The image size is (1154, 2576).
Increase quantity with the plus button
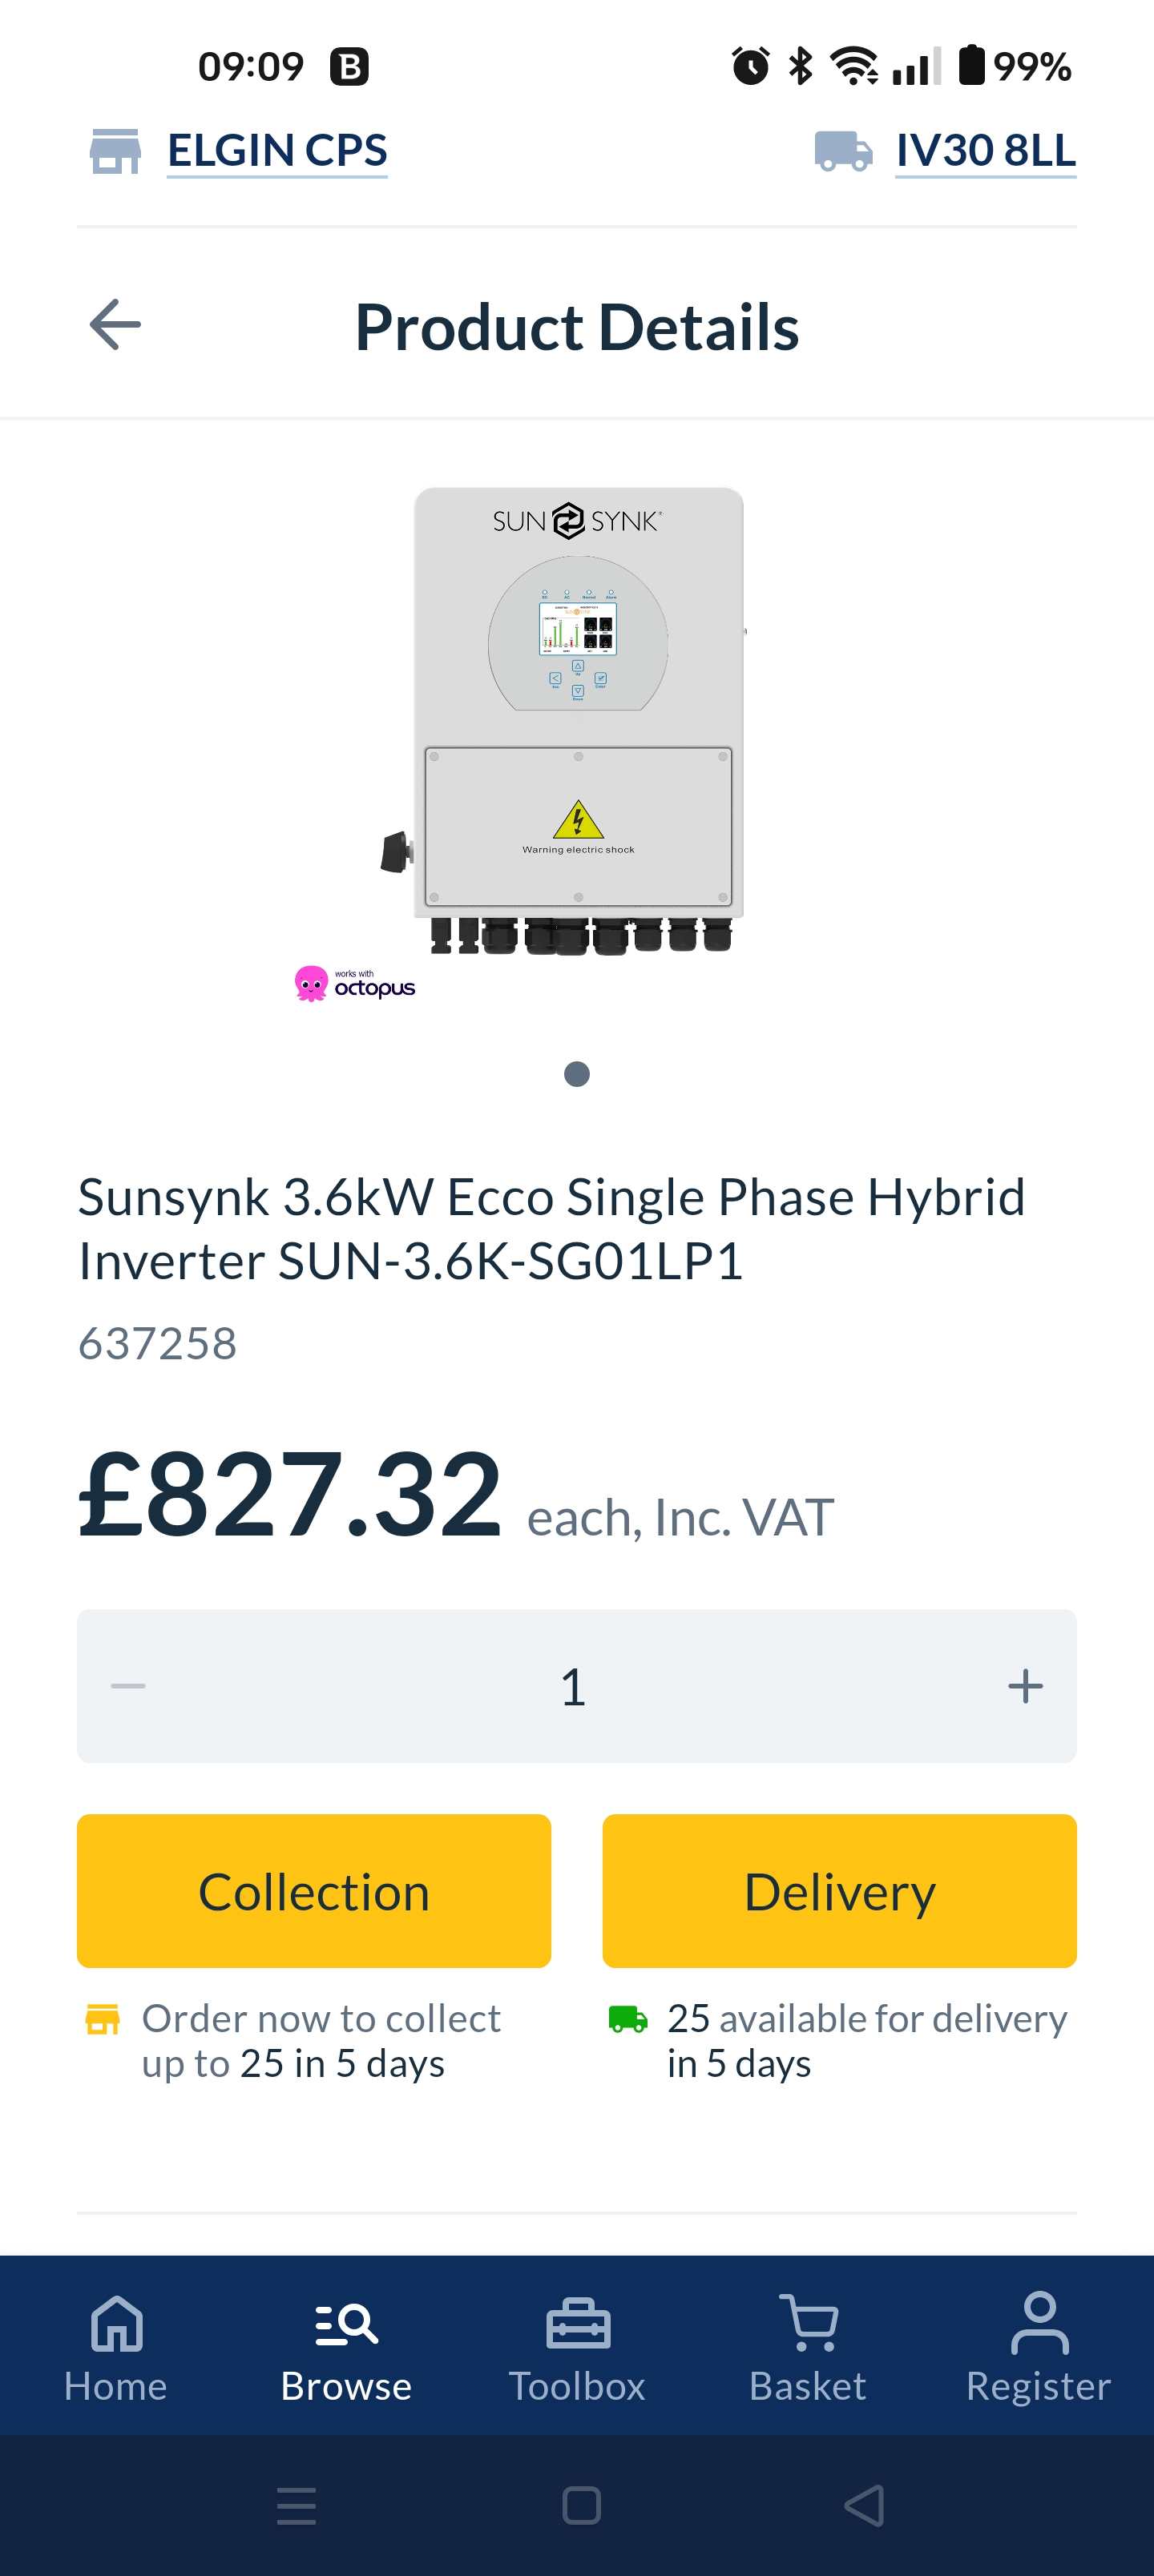[x=1025, y=1686]
